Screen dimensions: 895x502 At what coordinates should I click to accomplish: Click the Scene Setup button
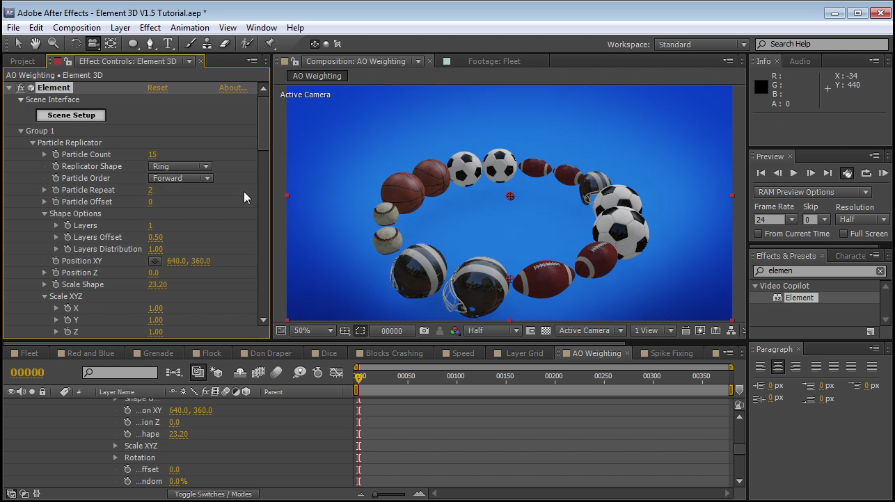point(71,115)
